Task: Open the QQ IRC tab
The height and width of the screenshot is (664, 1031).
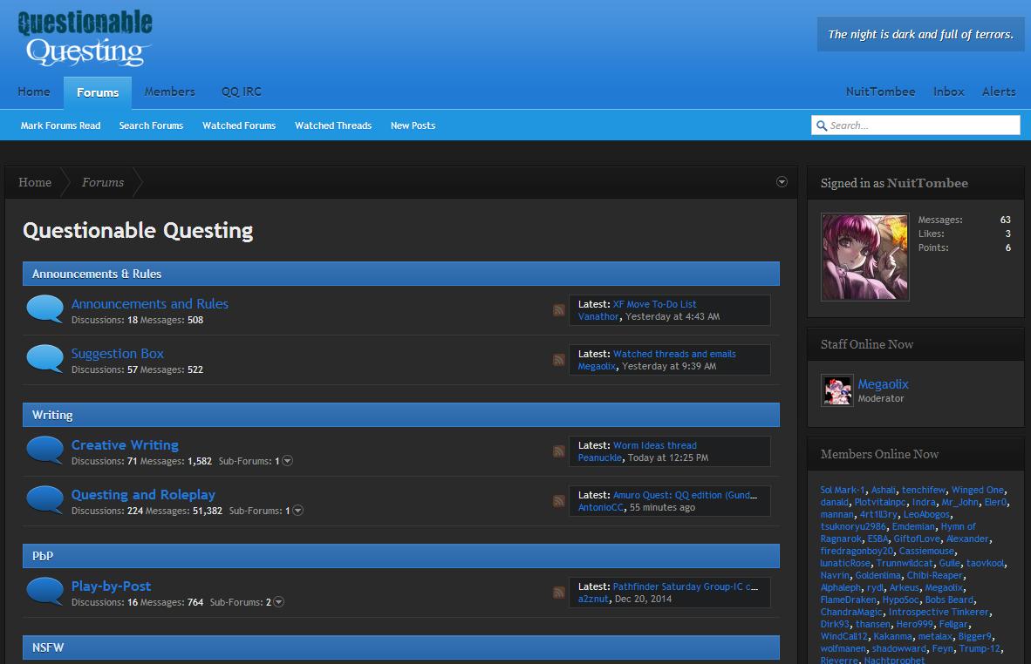Action: pos(241,91)
